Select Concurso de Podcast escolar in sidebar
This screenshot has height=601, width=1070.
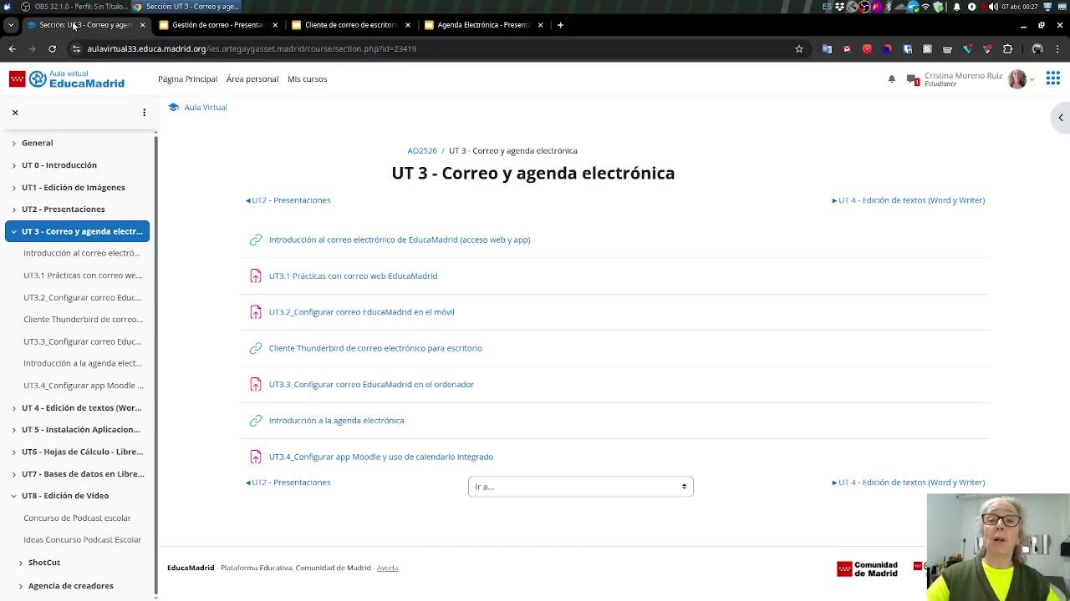click(77, 518)
